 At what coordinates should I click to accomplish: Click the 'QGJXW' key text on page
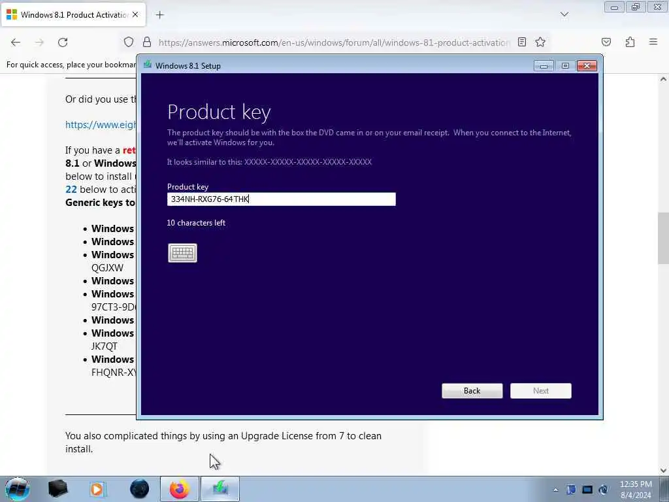pyautogui.click(x=107, y=267)
